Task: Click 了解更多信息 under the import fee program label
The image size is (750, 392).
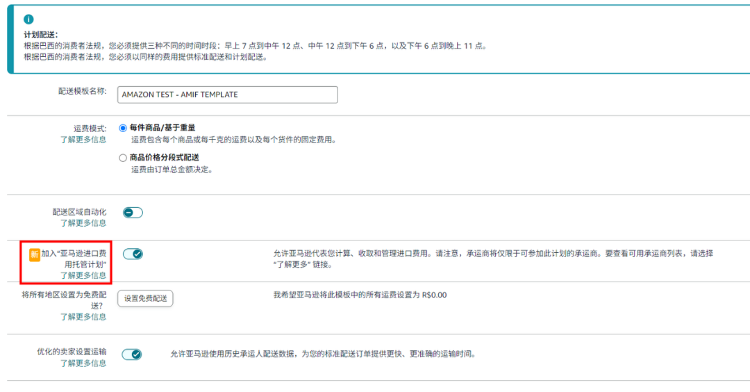Action: pyautogui.click(x=83, y=275)
